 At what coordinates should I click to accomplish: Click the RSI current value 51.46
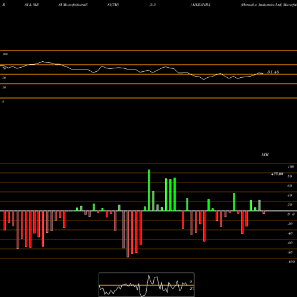(x=273, y=72)
